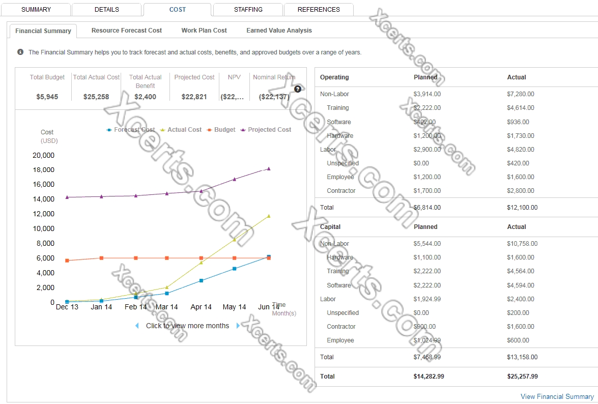Select the Forecast Cost data point for May 14

[x=235, y=269]
